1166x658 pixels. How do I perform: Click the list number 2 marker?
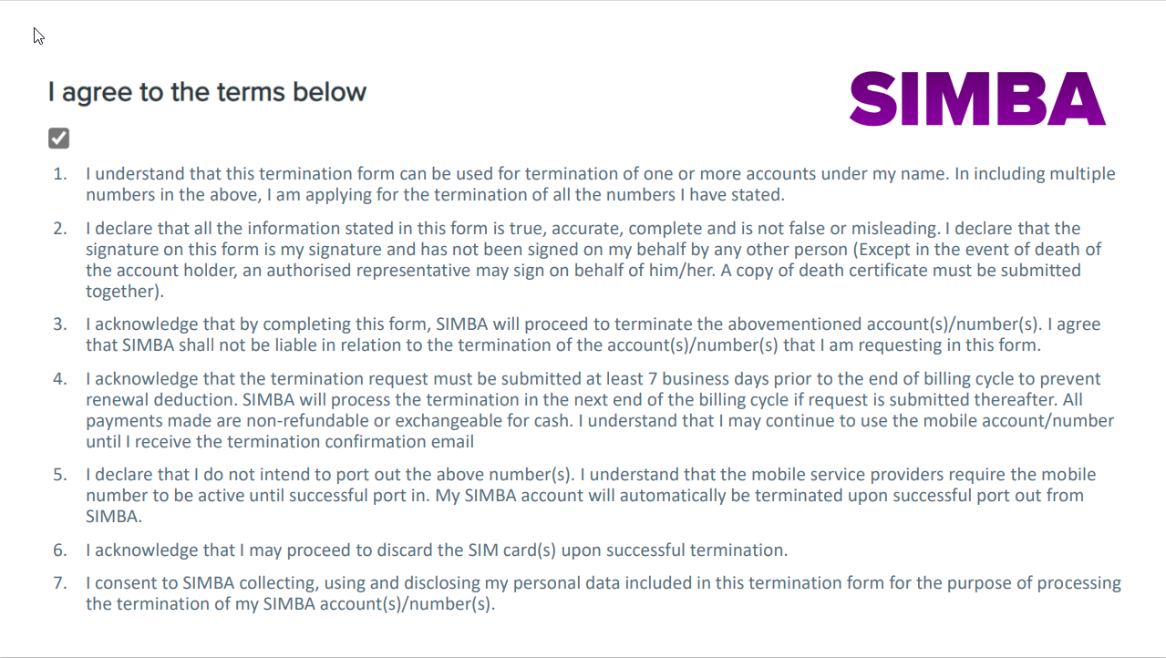(60, 228)
